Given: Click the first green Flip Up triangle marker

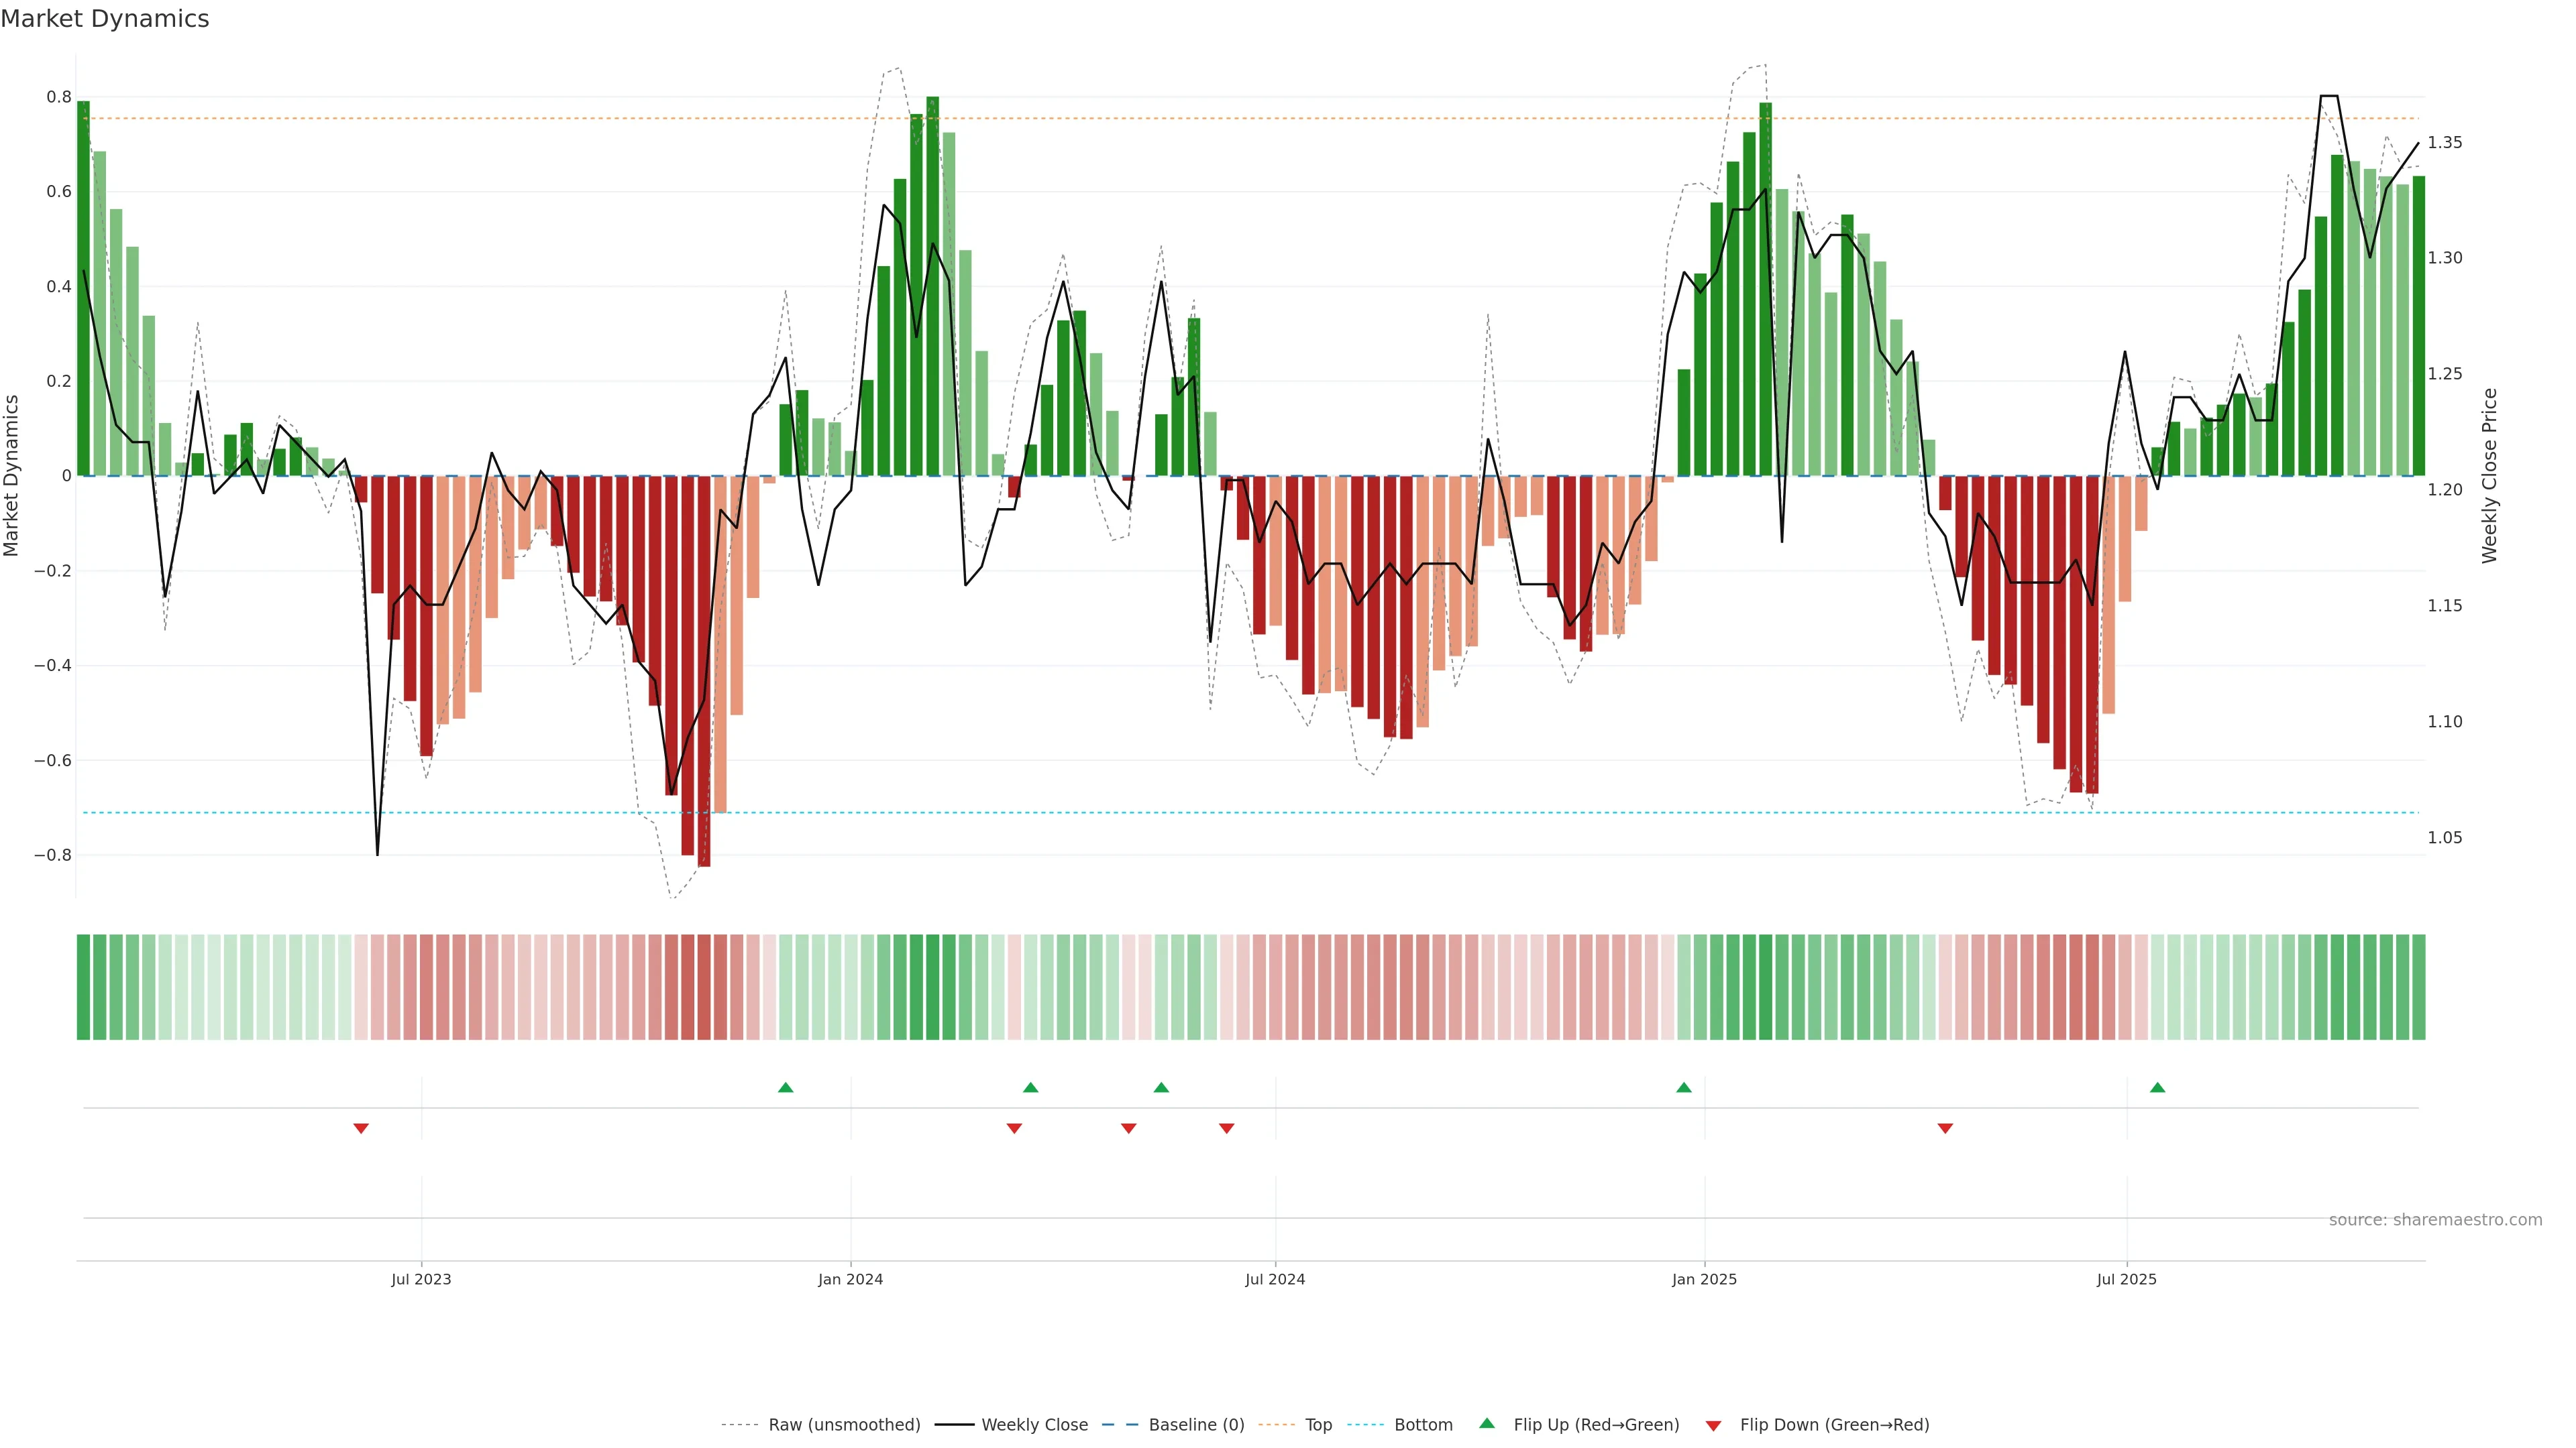Looking at the screenshot, I should coord(785,1087).
